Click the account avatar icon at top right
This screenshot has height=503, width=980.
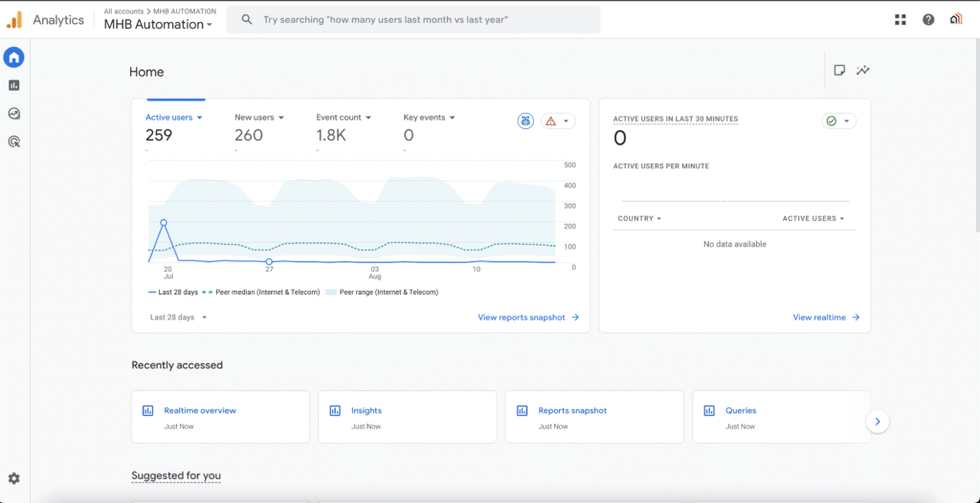tap(956, 19)
